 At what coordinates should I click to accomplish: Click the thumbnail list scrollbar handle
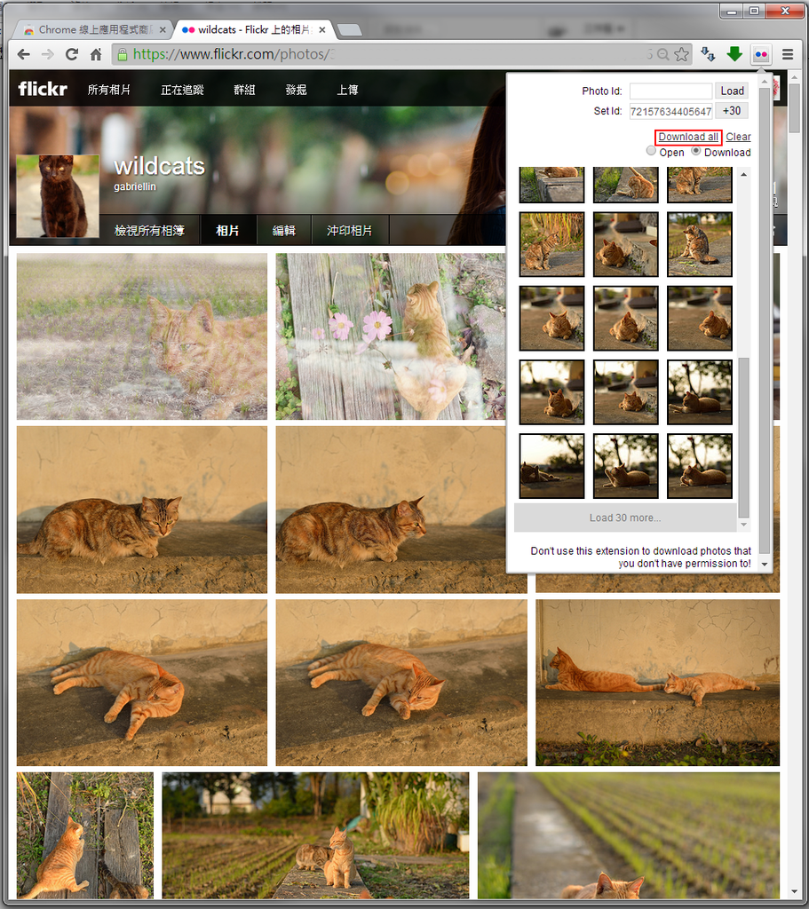click(x=743, y=437)
